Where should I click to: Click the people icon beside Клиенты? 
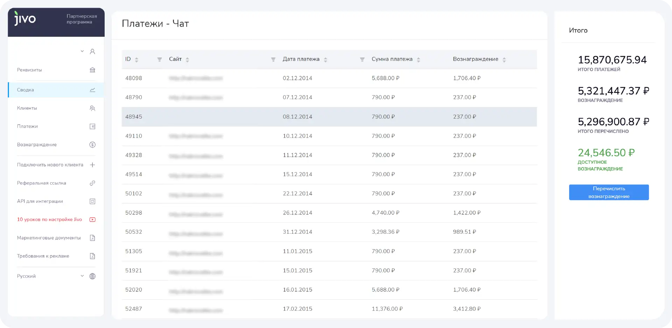(x=92, y=108)
